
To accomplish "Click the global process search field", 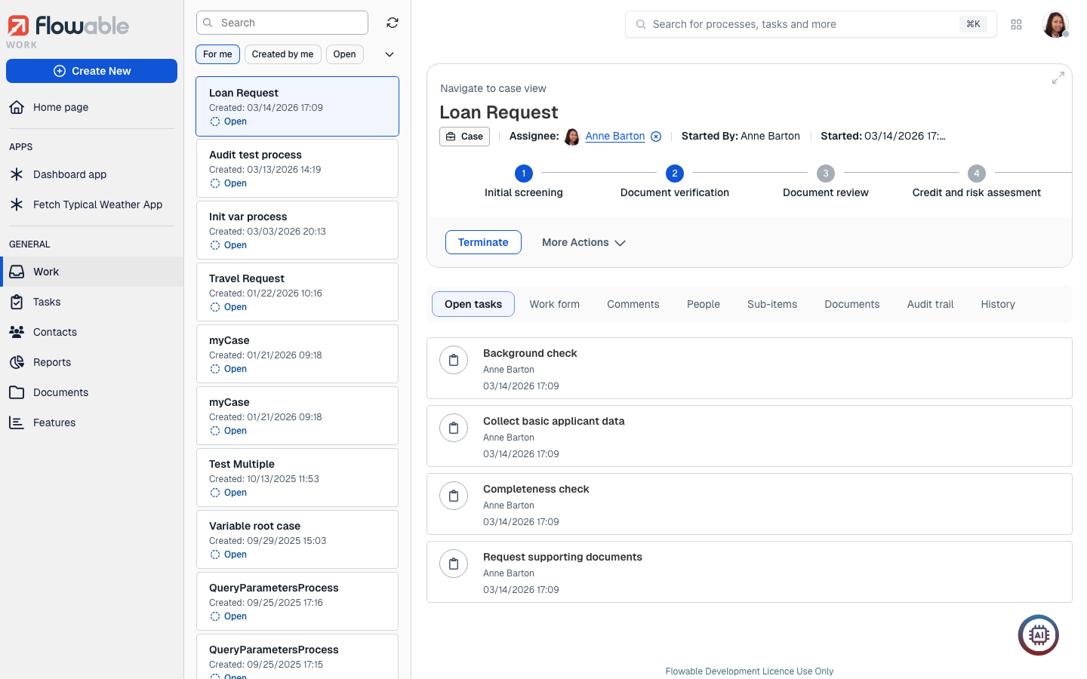I will (800, 24).
